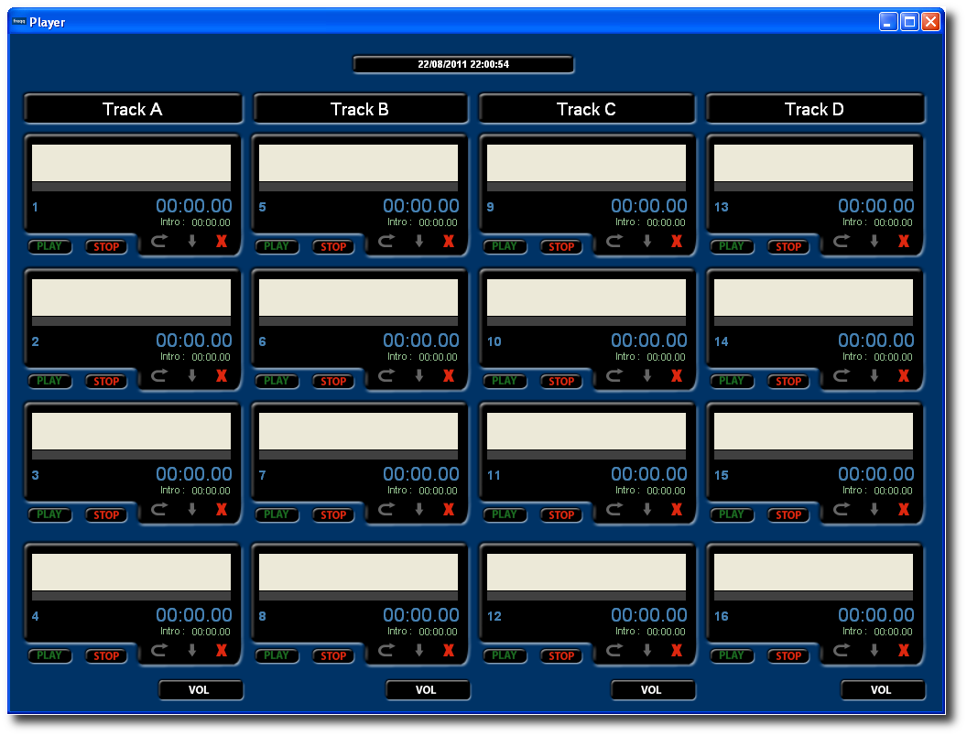Image resolution: width=967 pixels, height=736 pixels.
Task: Click the loop arrow icon in slot 7
Action: coord(386,510)
